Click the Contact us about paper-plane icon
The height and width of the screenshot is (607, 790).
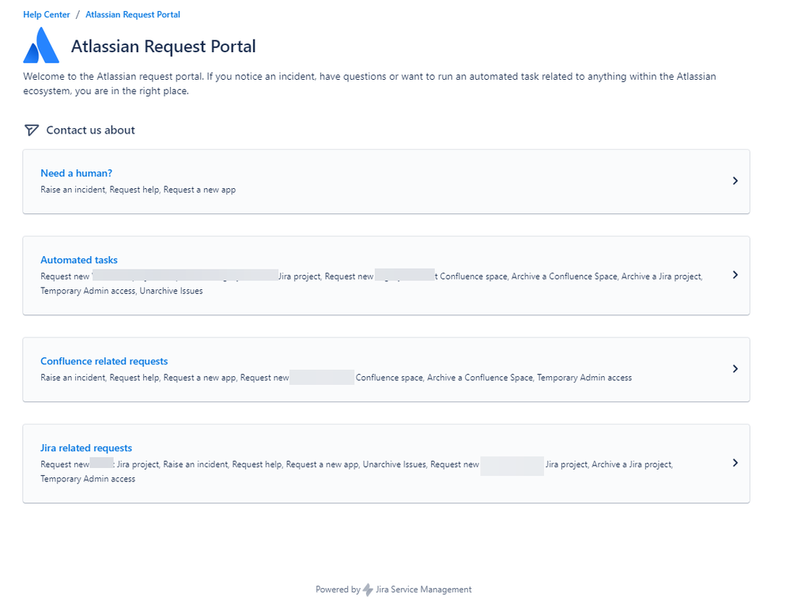tap(32, 130)
